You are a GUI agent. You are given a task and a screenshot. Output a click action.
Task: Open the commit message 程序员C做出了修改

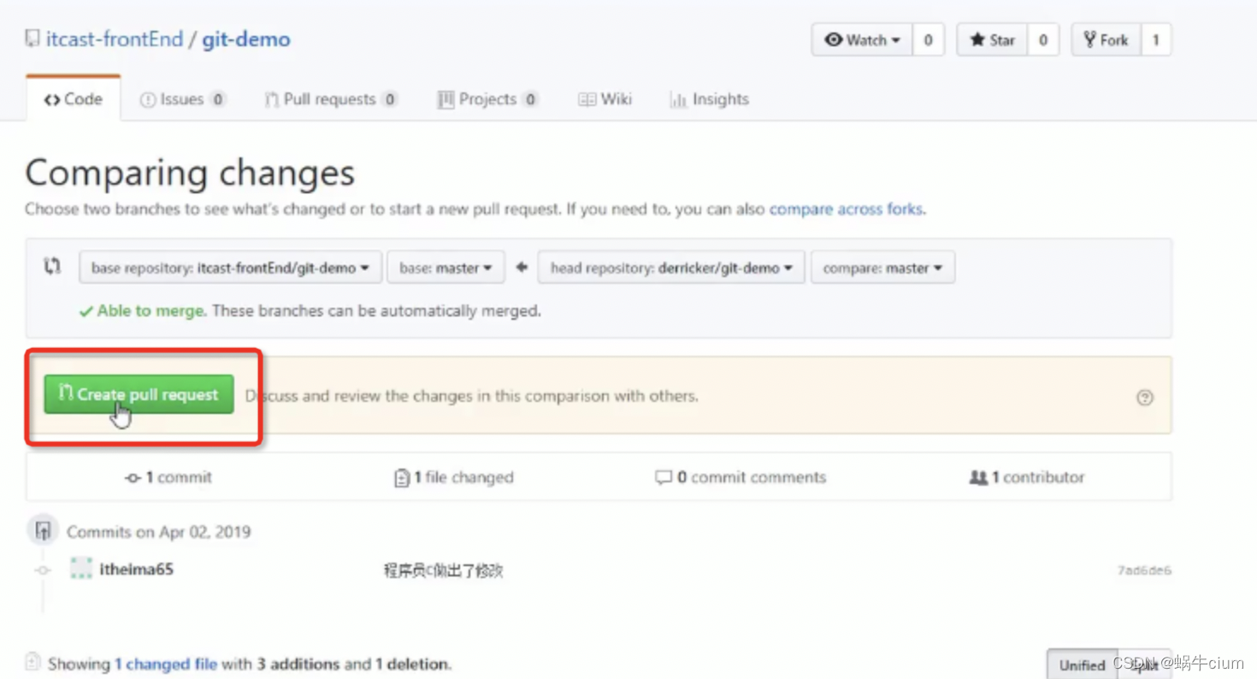point(443,570)
